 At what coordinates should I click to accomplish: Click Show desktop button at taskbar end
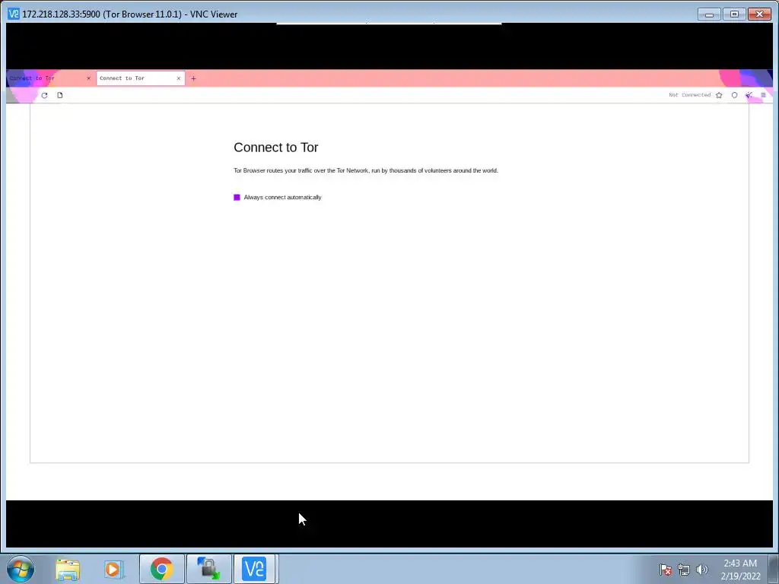[774, 569]
